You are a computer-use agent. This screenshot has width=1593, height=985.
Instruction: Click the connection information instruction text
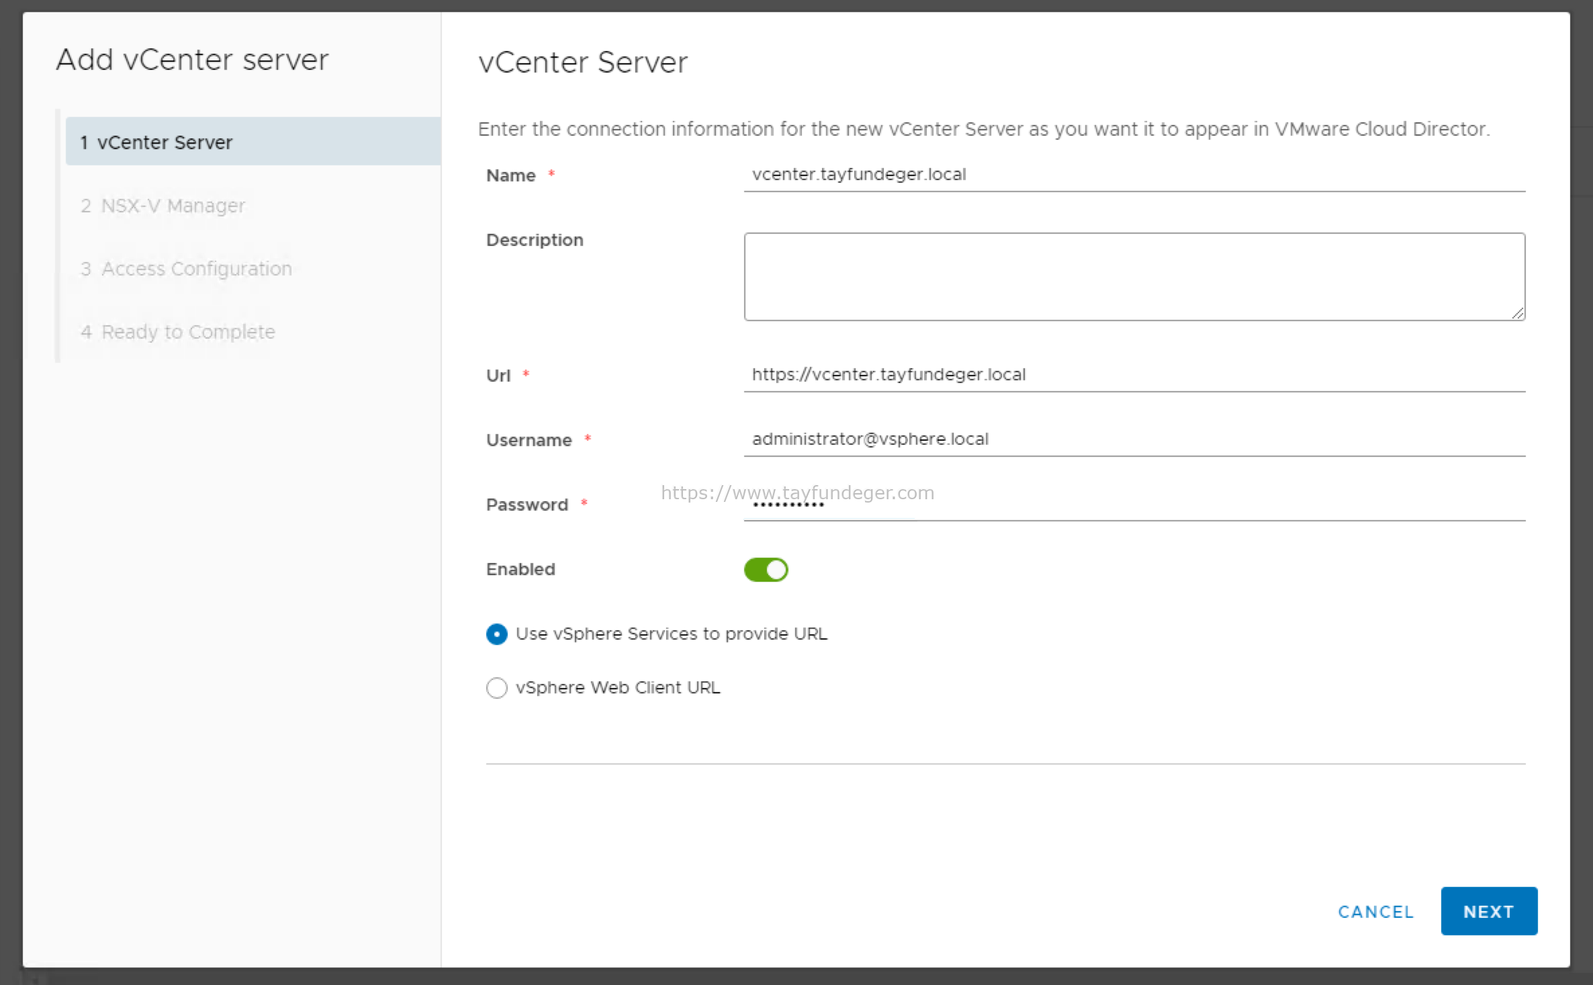point(984,129)
